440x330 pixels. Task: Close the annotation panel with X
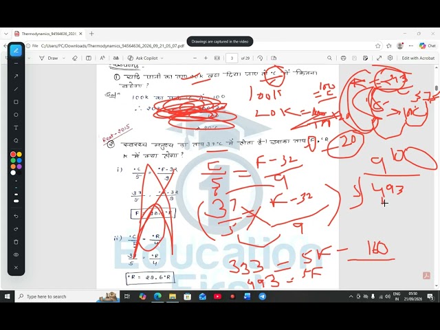pyautogui.click(x=16, y=267)
